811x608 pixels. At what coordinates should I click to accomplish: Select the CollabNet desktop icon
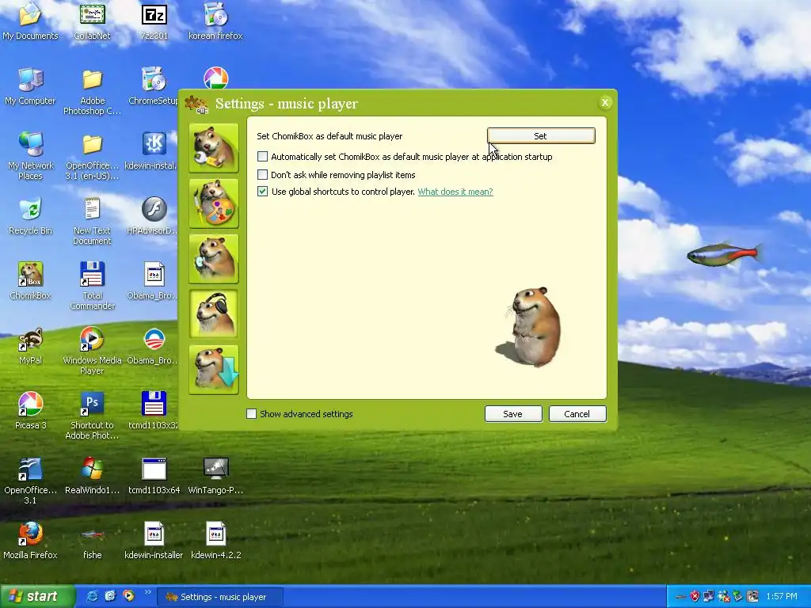coord(92,21)
